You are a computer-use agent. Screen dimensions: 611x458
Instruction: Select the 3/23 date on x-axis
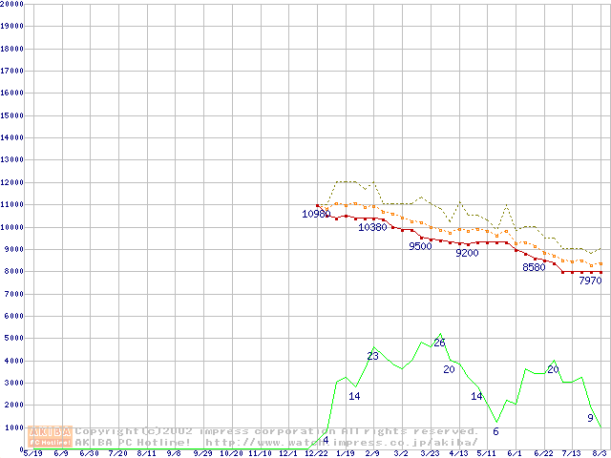coord(430,453)
